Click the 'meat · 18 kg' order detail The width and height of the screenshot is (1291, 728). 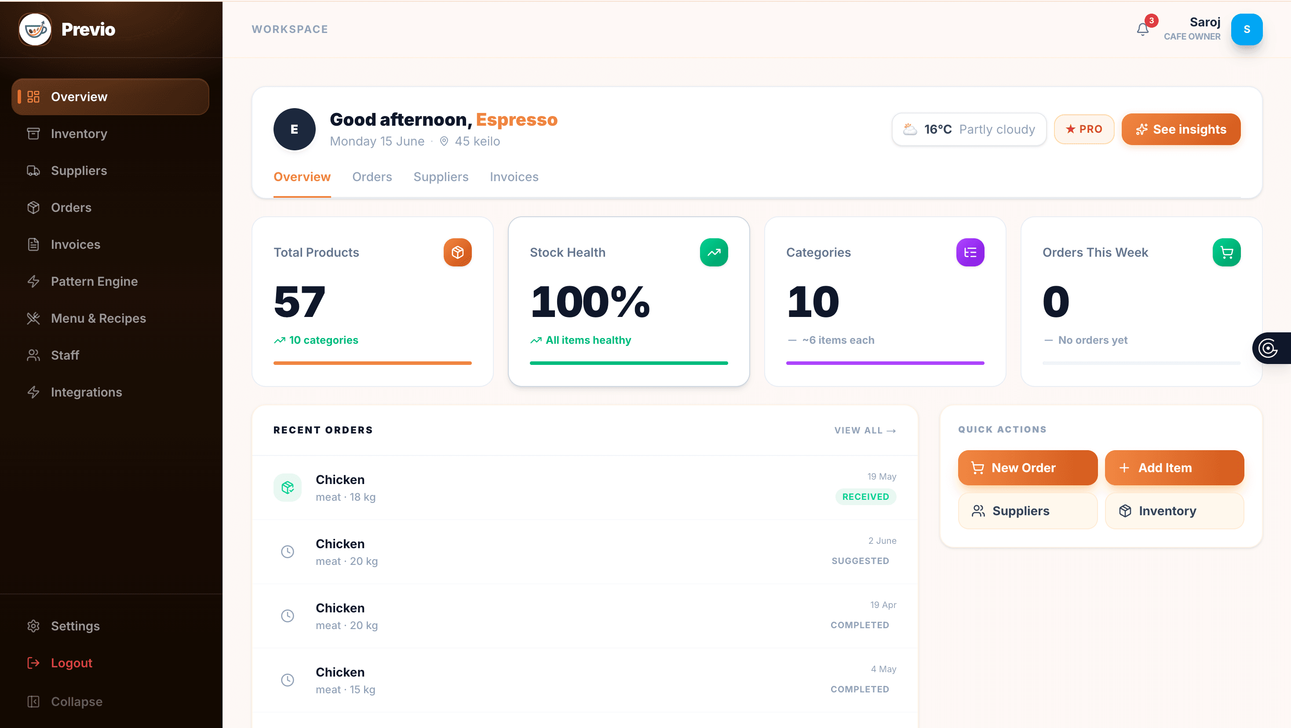point(346,497)
